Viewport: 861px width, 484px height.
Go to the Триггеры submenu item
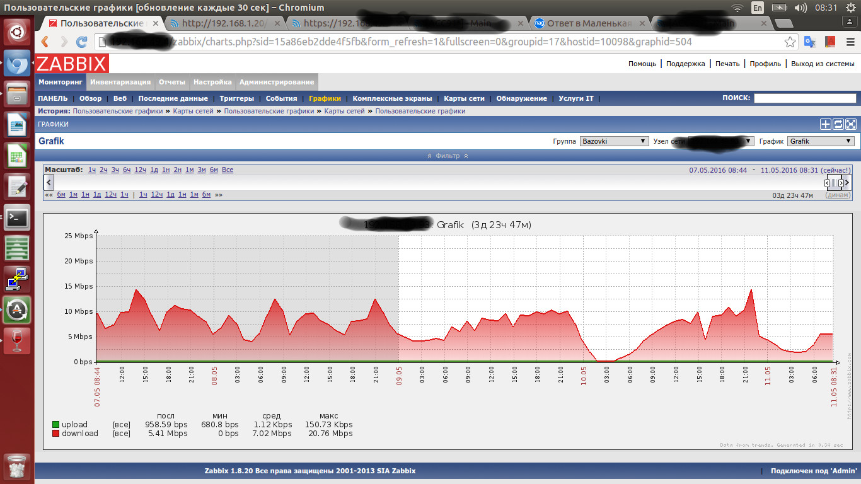237,98
